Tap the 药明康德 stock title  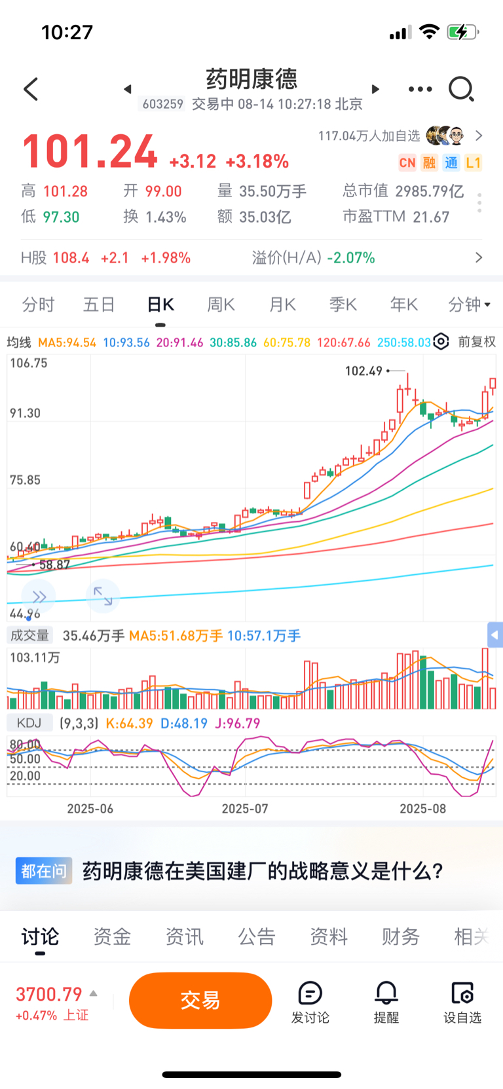(x=251, y=79)
